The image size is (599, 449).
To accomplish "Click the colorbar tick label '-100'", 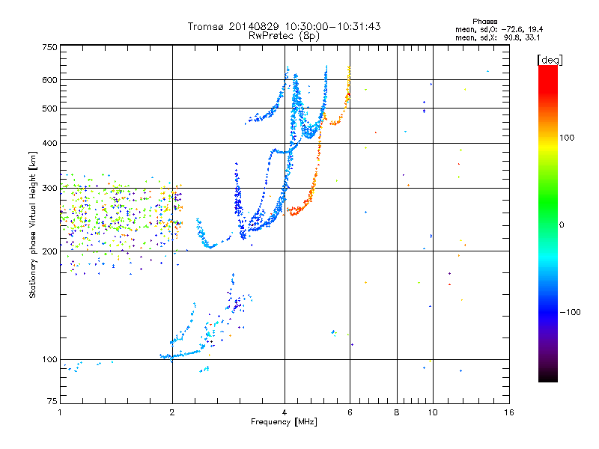I will pos(571,312).
